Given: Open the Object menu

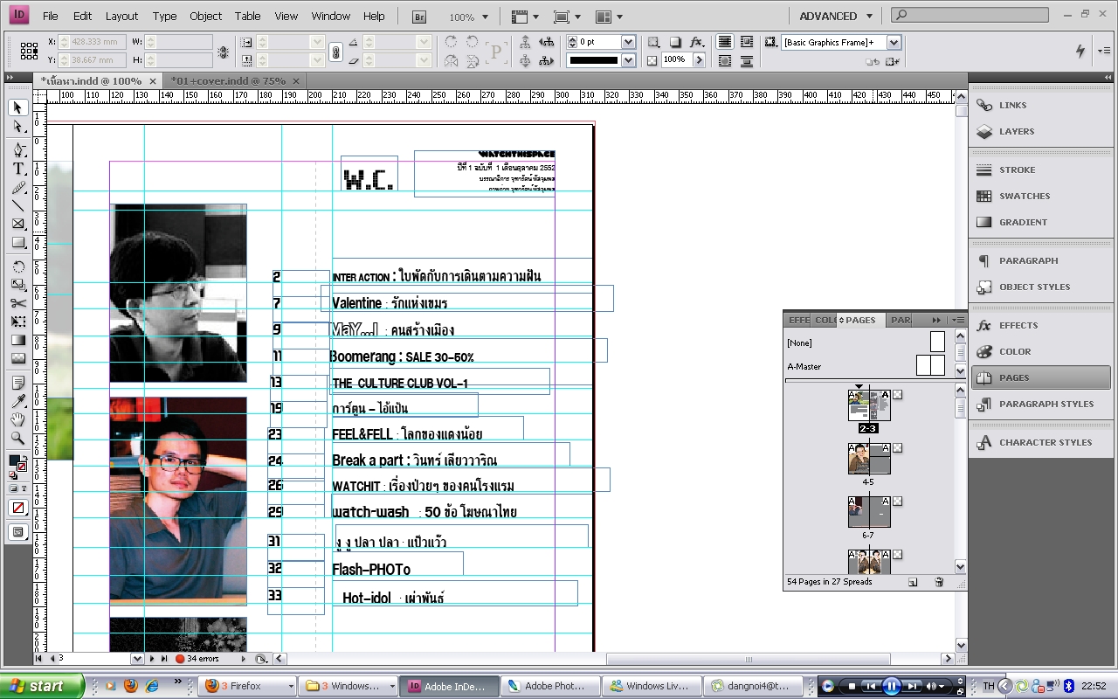Looking at the screenshot, I should [205, 16].
